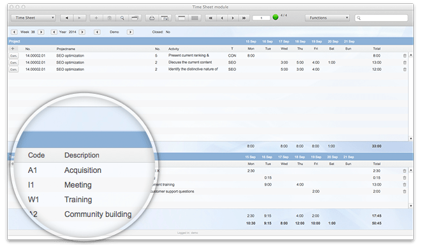This screenshot has height=245, width=421.
Task: Jump to the first record
Action: click(211, 18)
